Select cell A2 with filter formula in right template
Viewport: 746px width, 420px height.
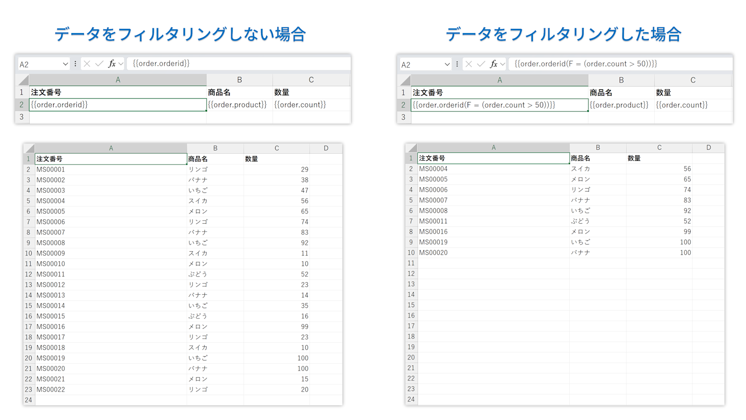coord(499,105)
